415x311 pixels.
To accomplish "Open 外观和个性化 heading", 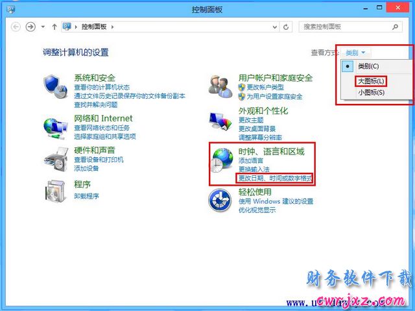I will (x=263, y=111).
